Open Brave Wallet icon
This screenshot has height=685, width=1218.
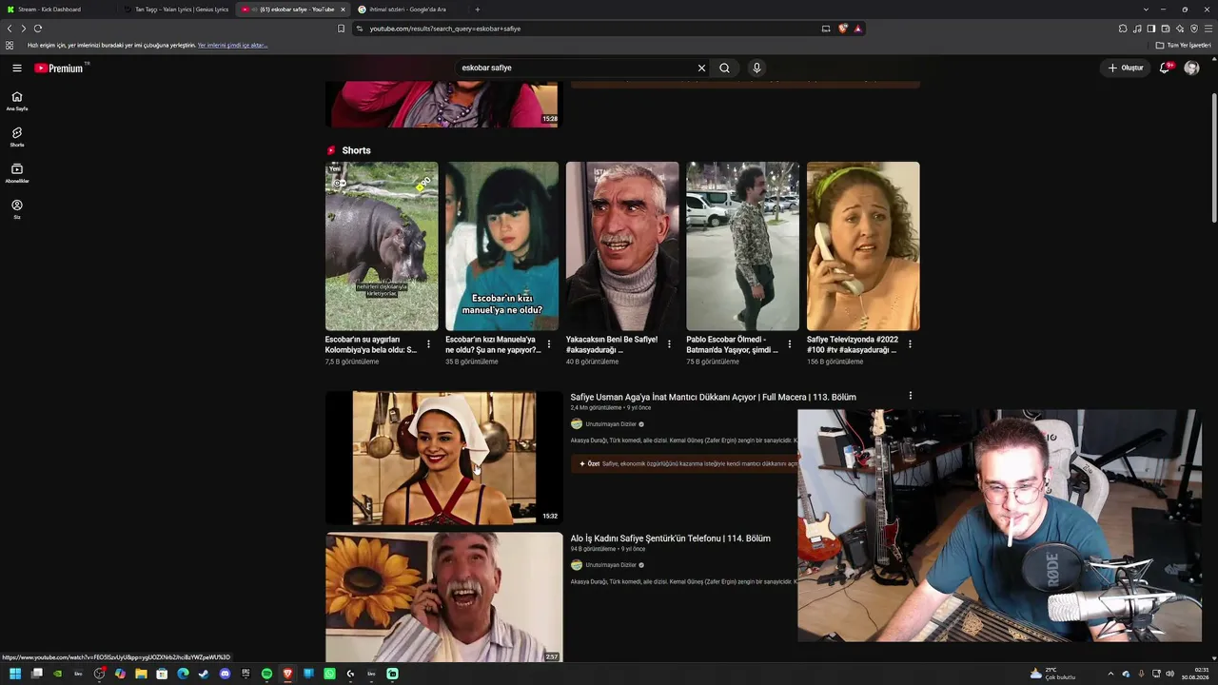click(1166, 29)
